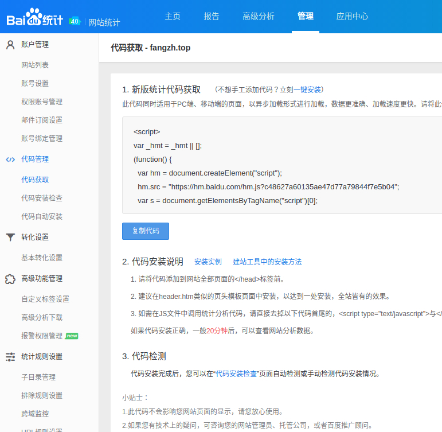Open 代码安装检查 sidebar item
Image resolution: width=442 pixels, height=432 pixels.
[x=42, y=198]
